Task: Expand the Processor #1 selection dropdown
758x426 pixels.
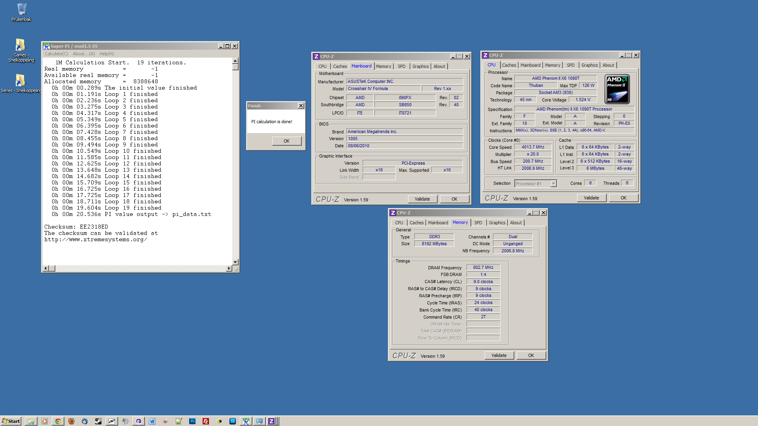Action: pyautogui.click(x=553, y=184)
